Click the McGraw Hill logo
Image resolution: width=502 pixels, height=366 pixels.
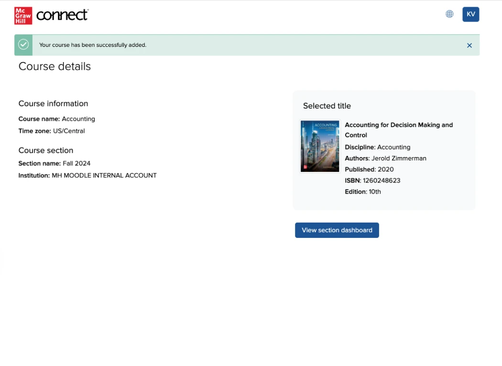pos(23,16)
